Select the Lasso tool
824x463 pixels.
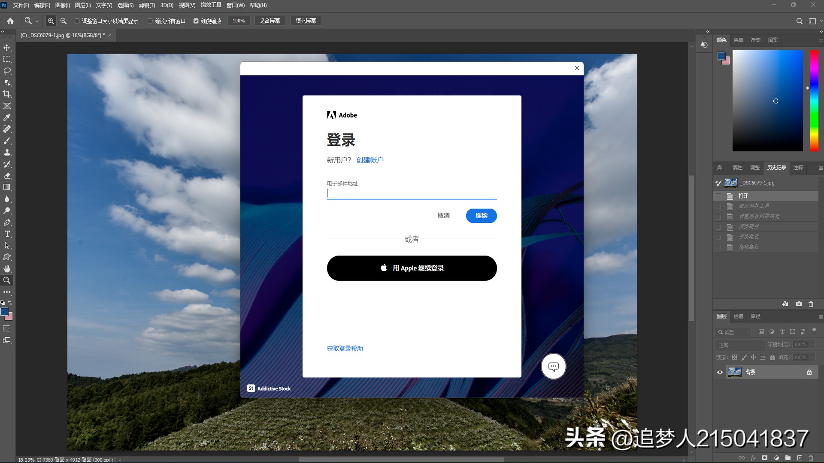pos(7,71)
